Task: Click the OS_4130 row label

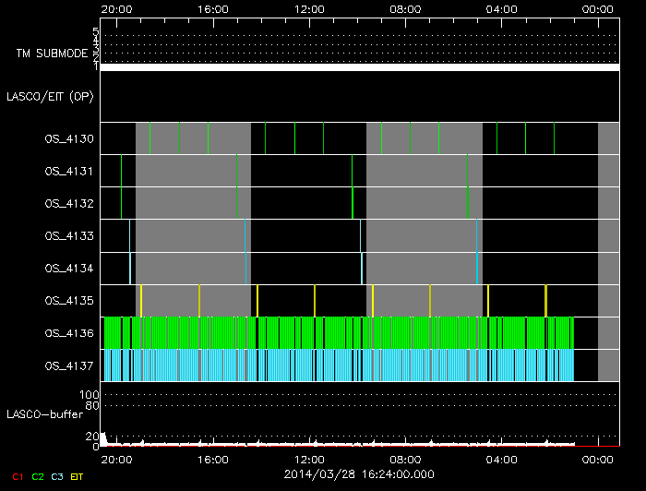Action: pos(68,139)
